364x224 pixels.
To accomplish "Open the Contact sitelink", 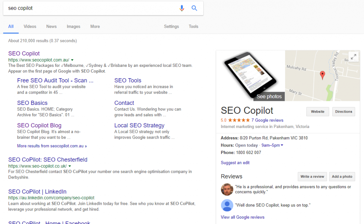I will 124,103.
